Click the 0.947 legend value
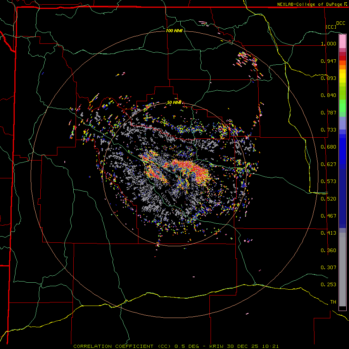Image resolution: width=349 pixels, height=349 pixels. [328, 61]
